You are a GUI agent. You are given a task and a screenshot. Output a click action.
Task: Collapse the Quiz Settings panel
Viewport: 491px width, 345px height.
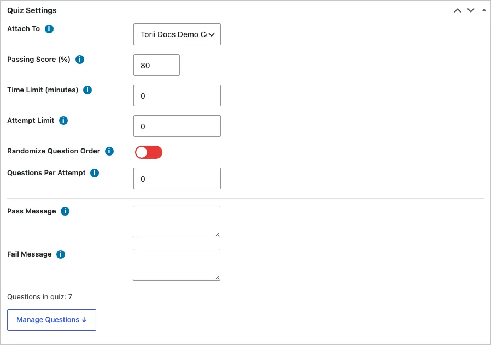484,10
